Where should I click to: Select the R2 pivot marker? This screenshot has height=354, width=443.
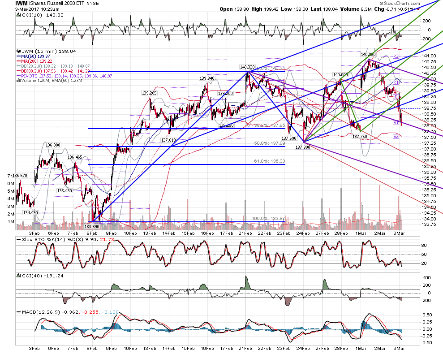[396, 56]
